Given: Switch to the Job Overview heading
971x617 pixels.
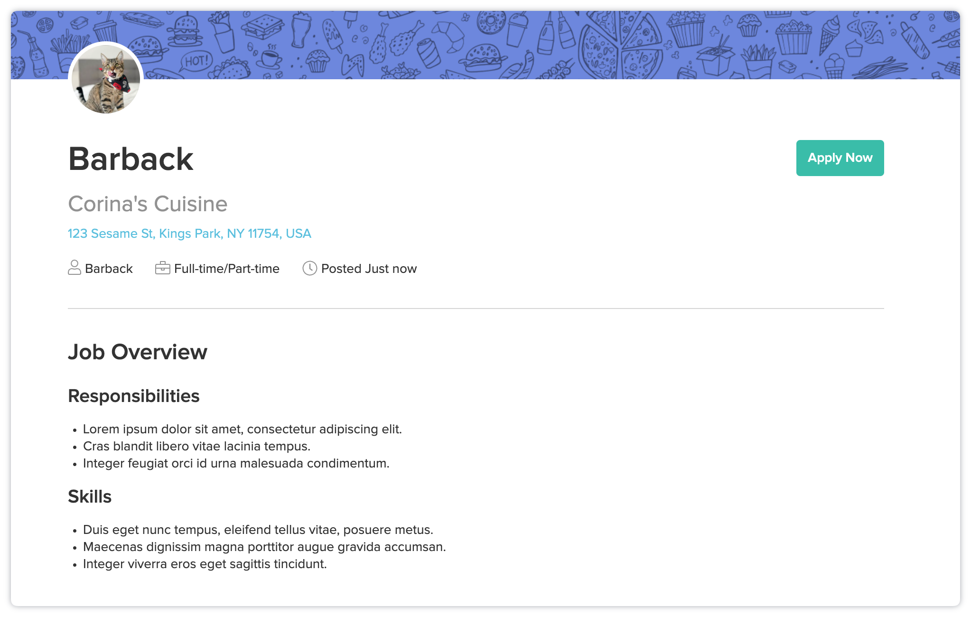Looking at the screenshot, I should click(137, 352).
